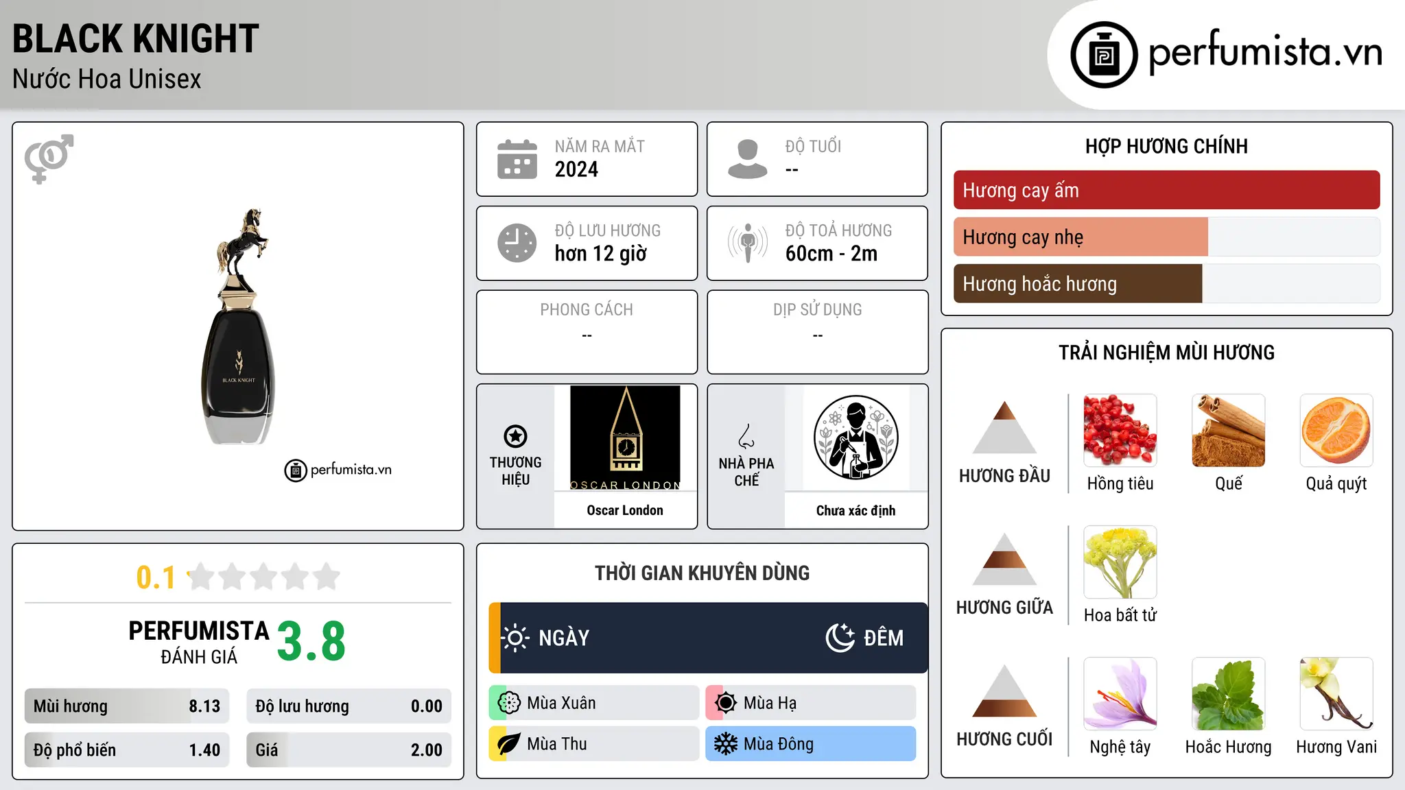
Task: Click the Thời Gian Khuyên Dùng heading
Action: (702, 573)
